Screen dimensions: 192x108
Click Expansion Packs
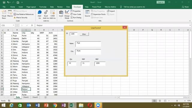[98, 14]
